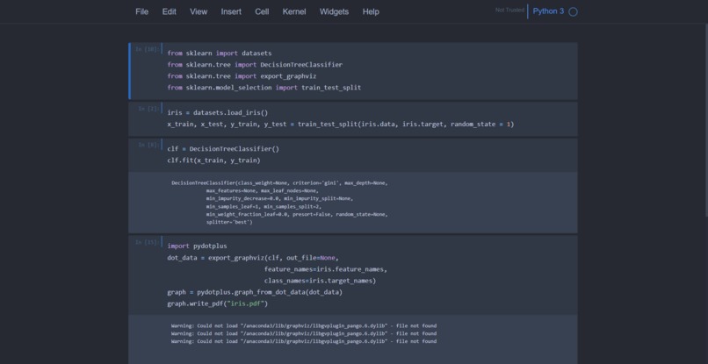The image size is (708, 364).
Task: Open the File menu
Action: pos(141,11)
